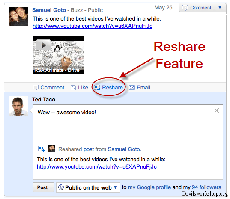Click the Comment speech bubble icon below the video
Image resolution: width=230 pixels, height=199 pixels.
[36, 88]
